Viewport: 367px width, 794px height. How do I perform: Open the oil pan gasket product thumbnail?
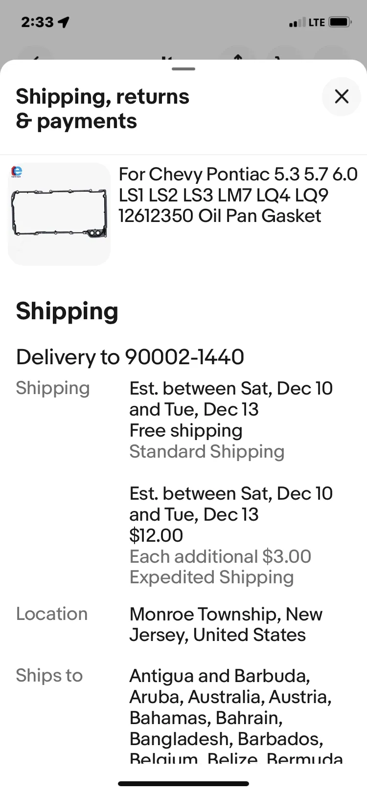(x=59, y=214)
